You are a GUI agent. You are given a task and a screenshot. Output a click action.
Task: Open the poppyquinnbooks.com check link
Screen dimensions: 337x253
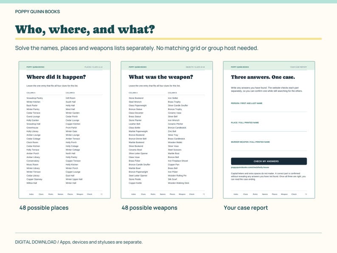pyautogui.click(x=250, y=167)
